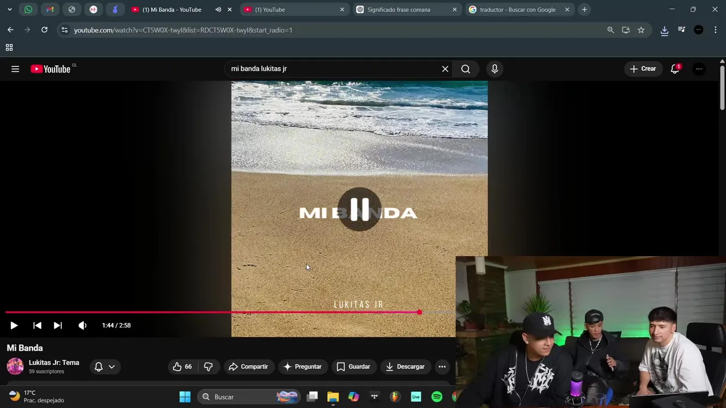Open the apps grid in bookmarks bar

coord(9,48)
